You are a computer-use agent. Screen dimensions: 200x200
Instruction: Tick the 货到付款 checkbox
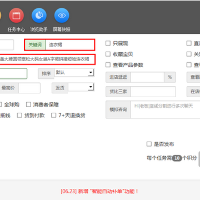[x=19, y=116]
